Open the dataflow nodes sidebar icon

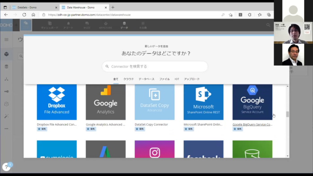click(6, 79)
